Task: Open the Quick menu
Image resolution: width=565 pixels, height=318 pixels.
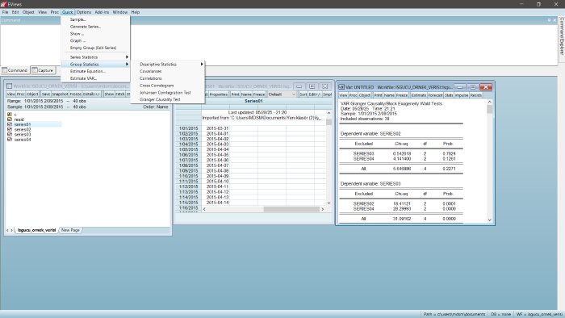Action: pos(67,12)
